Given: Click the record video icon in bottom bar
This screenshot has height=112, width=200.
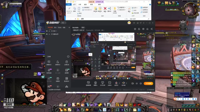Looking at the screenshot, I should 133,83.
